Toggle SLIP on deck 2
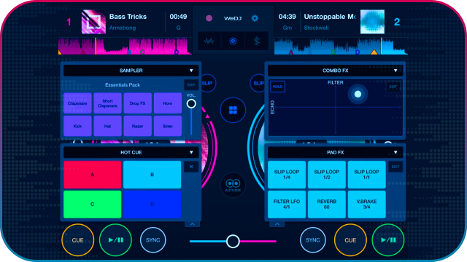 tap(258, 83)
